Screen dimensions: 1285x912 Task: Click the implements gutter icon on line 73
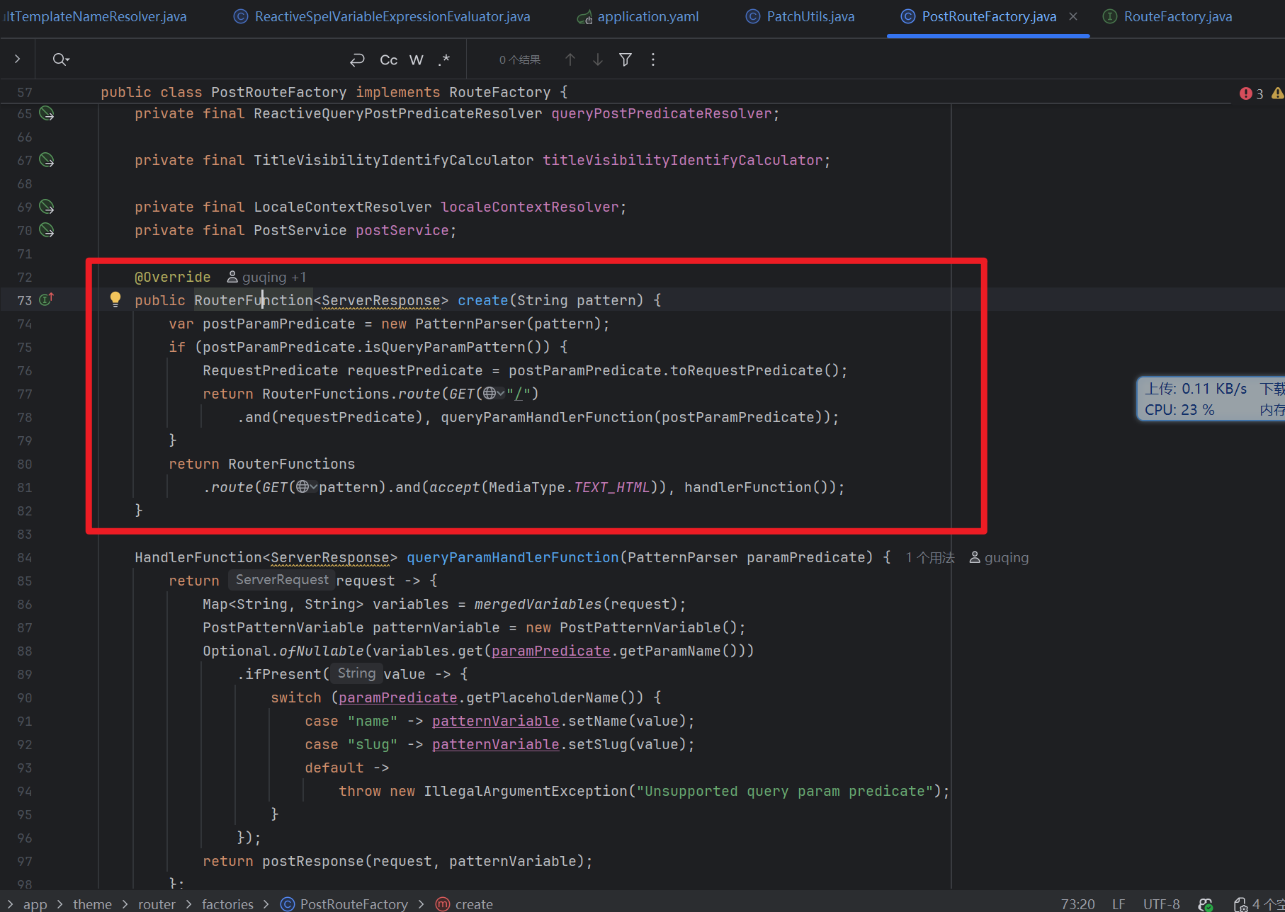(46, 300)
